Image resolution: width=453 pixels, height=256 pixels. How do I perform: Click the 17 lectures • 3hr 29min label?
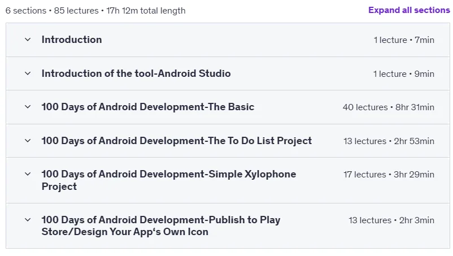click(389, 175)
